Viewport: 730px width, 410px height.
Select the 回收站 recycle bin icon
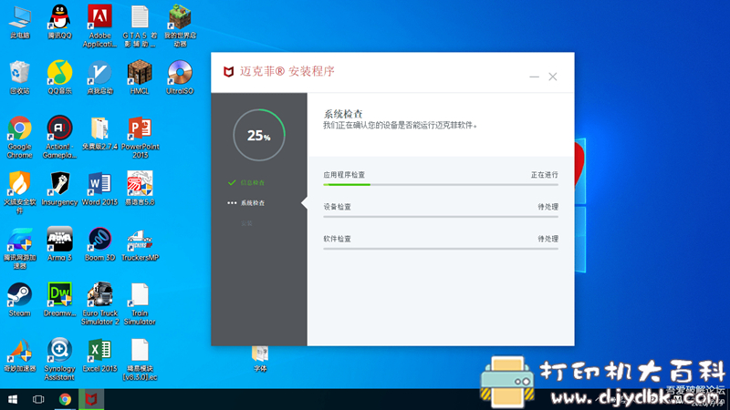pos(19,77)
